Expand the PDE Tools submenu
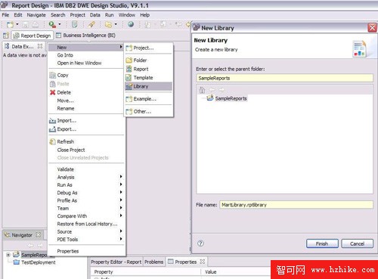The width and height of the screenshot is (378, 279). (86, 240)
